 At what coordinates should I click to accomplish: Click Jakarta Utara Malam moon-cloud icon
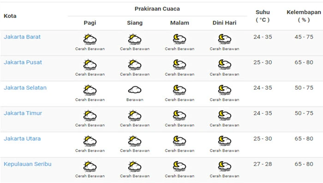tap(179, 141)
